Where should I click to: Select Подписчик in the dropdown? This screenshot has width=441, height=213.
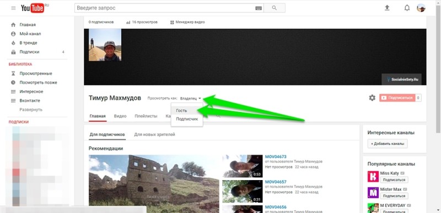pos(187,119)
